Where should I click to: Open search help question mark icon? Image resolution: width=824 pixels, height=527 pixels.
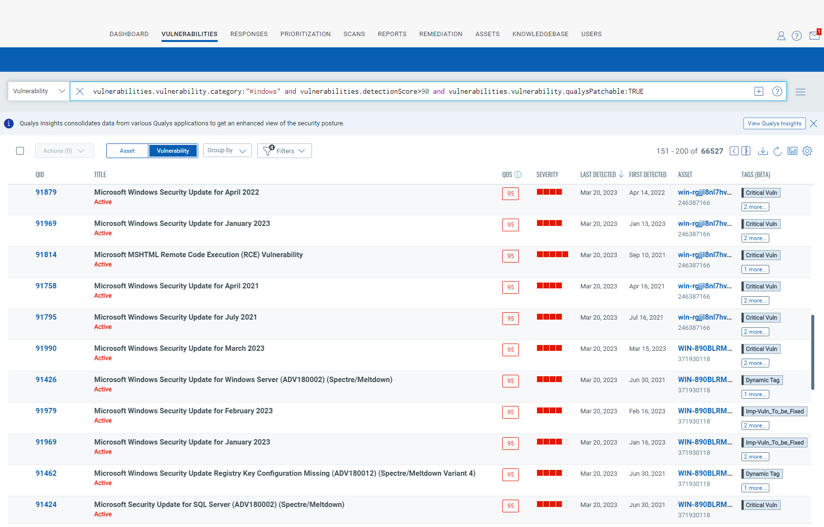tap(777, 91)
